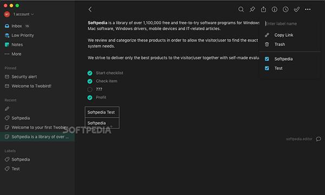Filter by Softpedia under Labels

pyautogui.click(x=21, y=159)
